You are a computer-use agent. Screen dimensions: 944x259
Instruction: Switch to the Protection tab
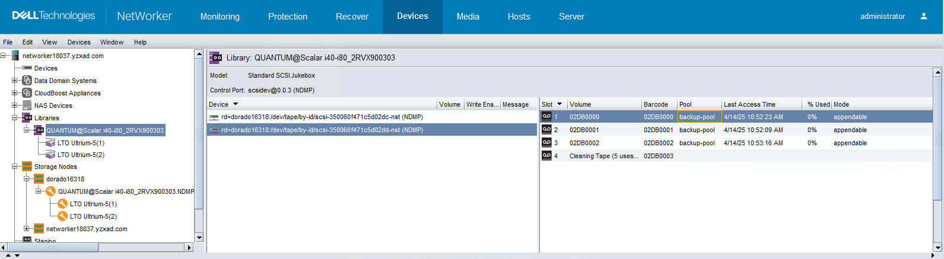click(288, 17)
